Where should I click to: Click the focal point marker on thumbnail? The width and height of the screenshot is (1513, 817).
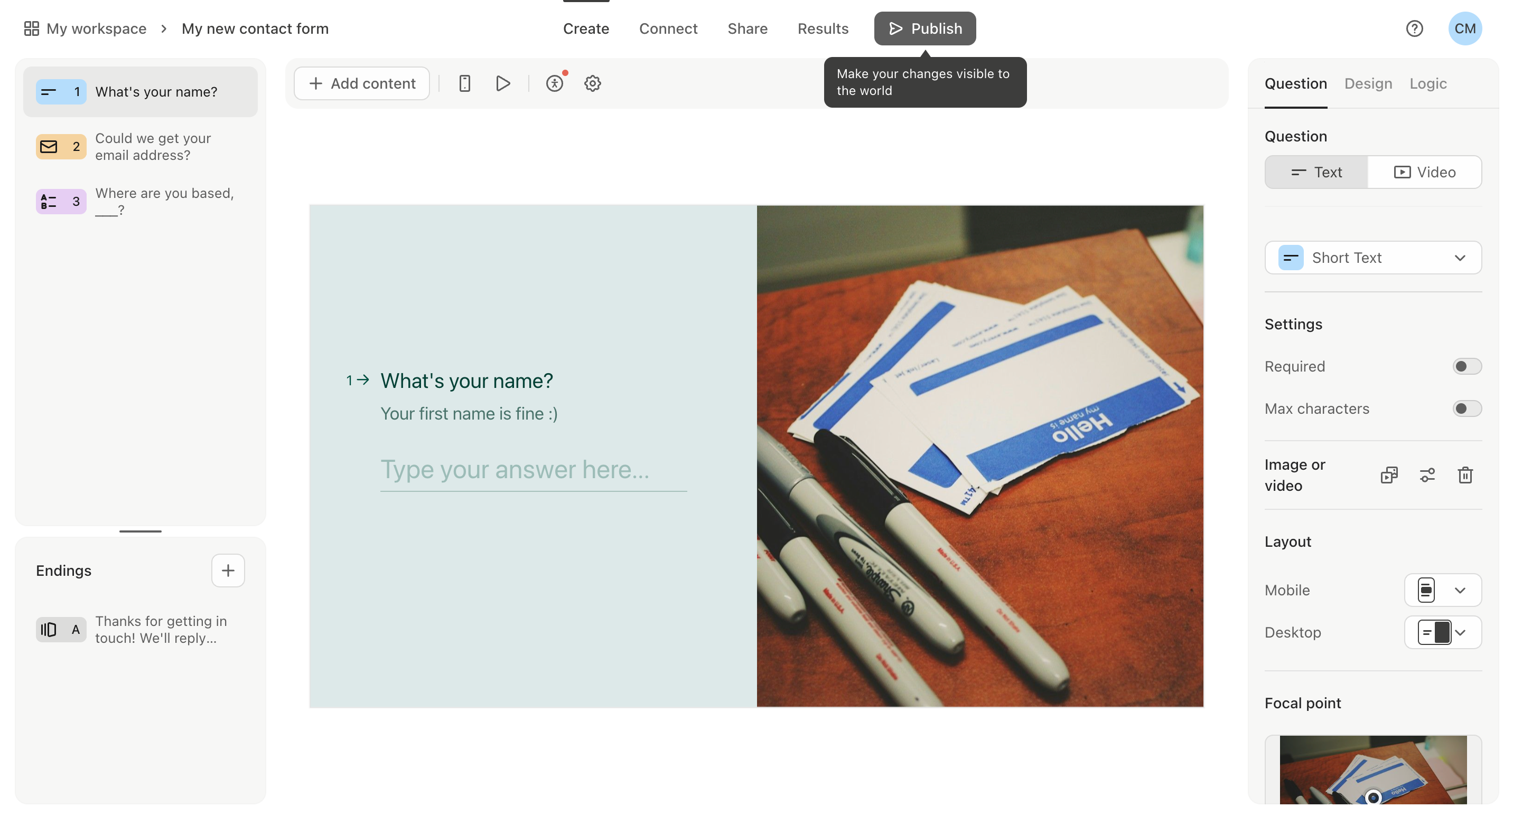pyautogui.click(x=1373, y=797)
